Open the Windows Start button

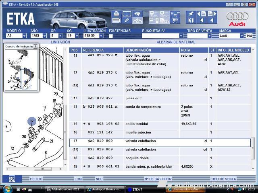7,189
